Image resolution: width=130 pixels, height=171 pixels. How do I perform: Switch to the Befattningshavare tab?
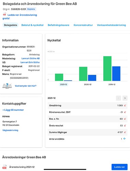[58, 25]
